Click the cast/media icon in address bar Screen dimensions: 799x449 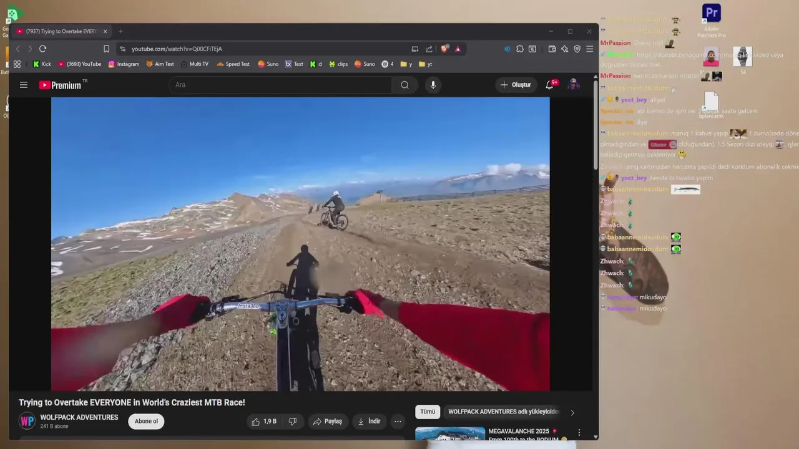415,49
